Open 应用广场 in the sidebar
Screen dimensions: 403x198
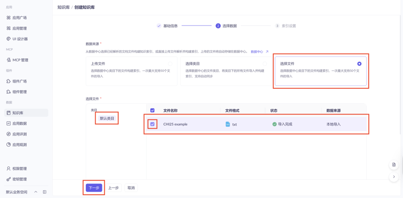[19, 18]
